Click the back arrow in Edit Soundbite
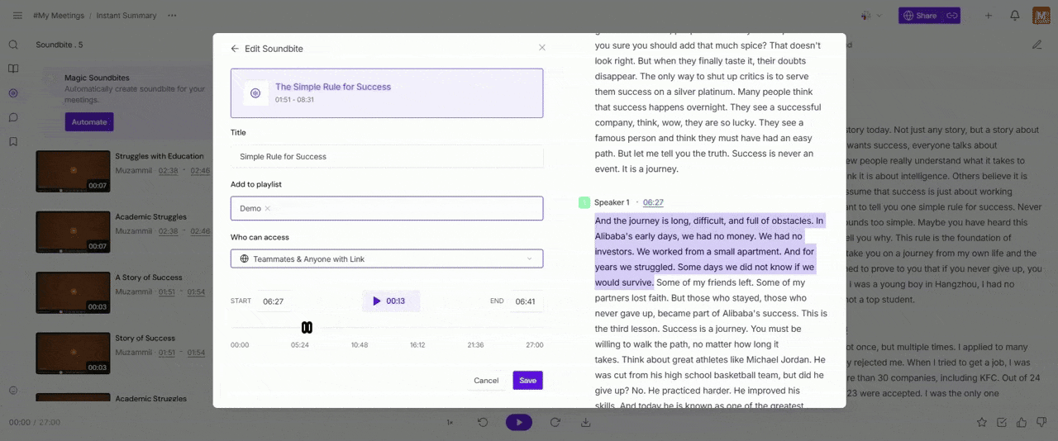The image size is (1058, 441). click(x=235, y=49)
